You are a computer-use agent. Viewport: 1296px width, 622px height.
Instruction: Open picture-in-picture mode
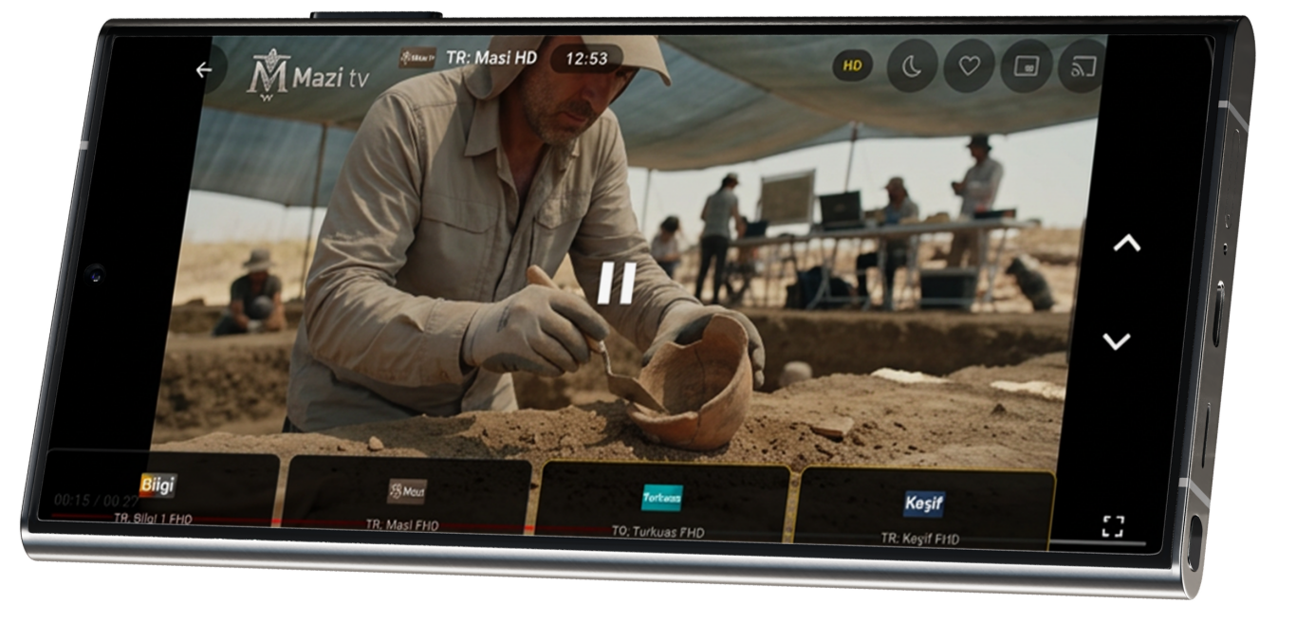pos(1027,66)
